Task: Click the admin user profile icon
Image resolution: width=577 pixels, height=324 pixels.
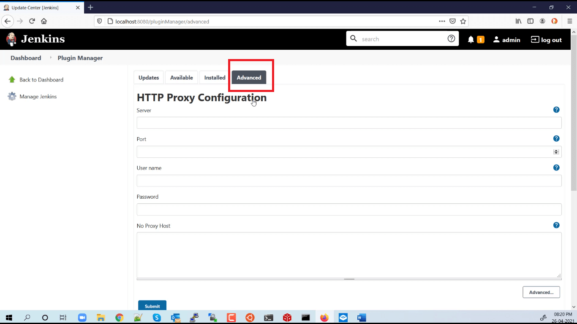Action: 496,39
